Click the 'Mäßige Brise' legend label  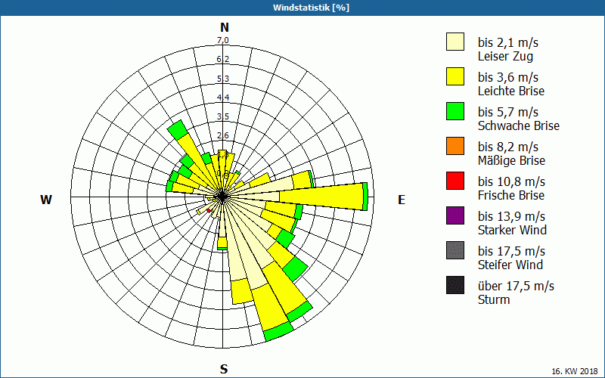[x=512, y=160]
